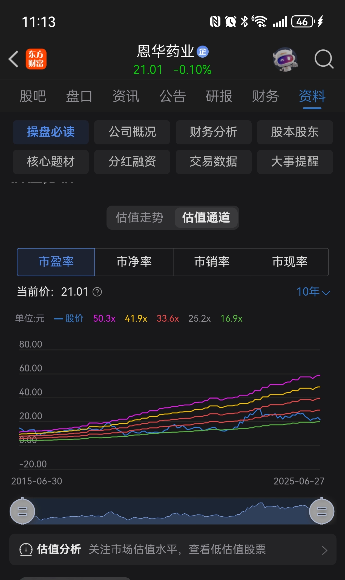Tap the Wi-Fi status icon
This screenshot has height=580, width=345.
pyautogui.click(x=260, y=21)
